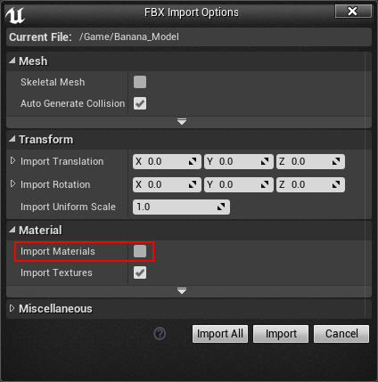Show advanced Mesh options arrow
This screenshot has height=382, width=378.
182,122
